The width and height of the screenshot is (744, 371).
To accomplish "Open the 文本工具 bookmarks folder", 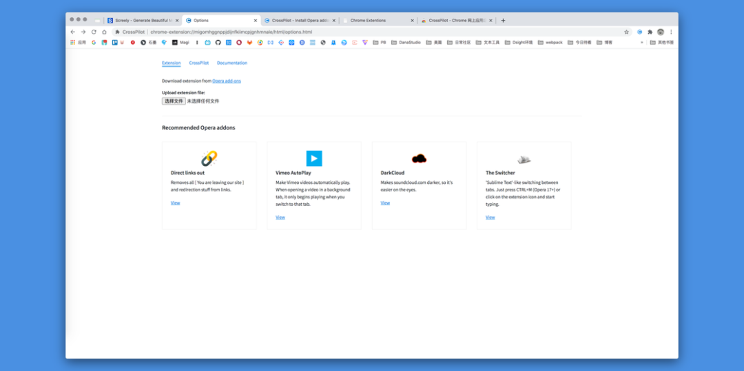I will [488, 42].
